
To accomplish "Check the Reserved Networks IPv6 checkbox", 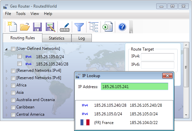I will [13, 78].
